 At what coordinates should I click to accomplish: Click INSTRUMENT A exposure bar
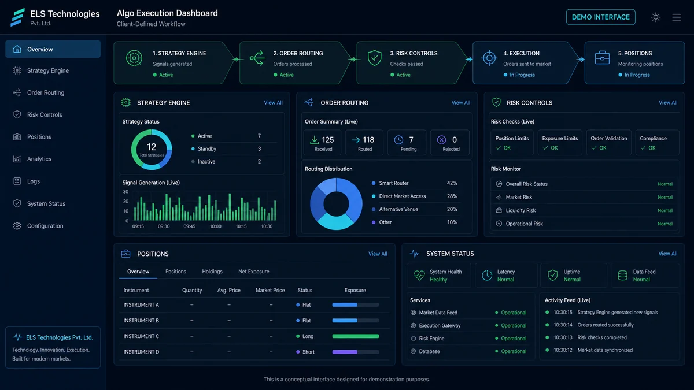coord(356,304)
